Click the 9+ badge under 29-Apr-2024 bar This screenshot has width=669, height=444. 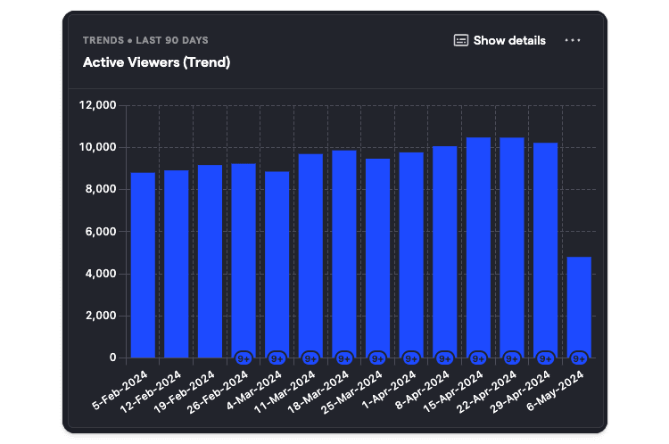[546, 358]
